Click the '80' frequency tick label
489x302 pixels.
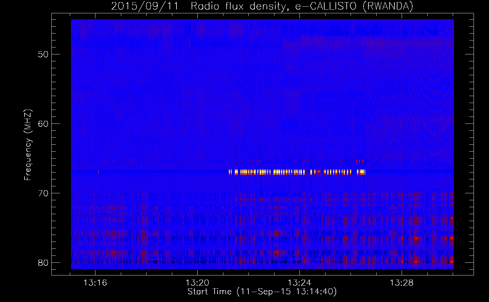43,263
